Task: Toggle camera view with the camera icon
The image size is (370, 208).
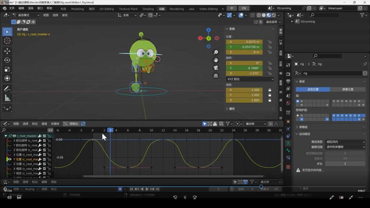Action: (216, 68)
